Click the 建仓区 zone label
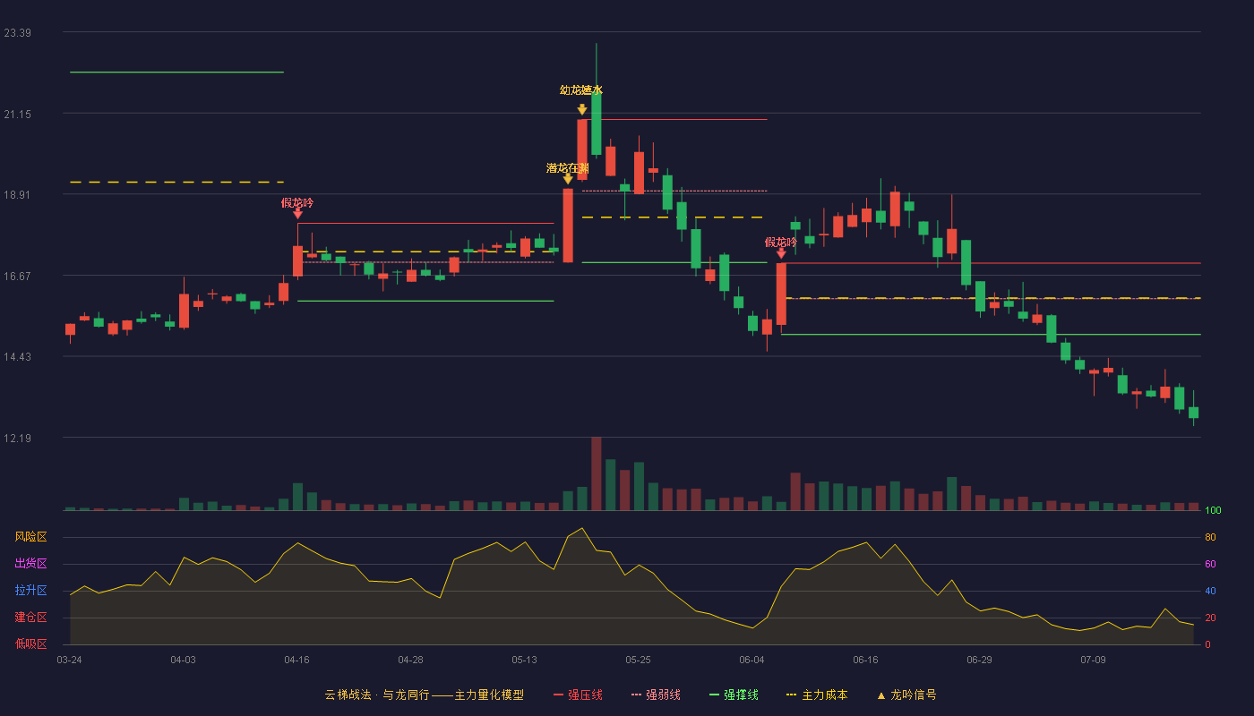Screen dimensions: 1254x716 coord(30,618)
